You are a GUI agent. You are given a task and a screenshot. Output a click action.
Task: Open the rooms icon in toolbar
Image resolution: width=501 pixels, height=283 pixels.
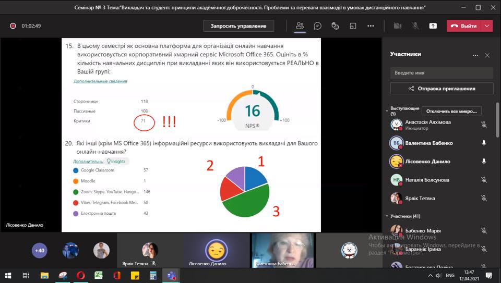coord(353,26)
